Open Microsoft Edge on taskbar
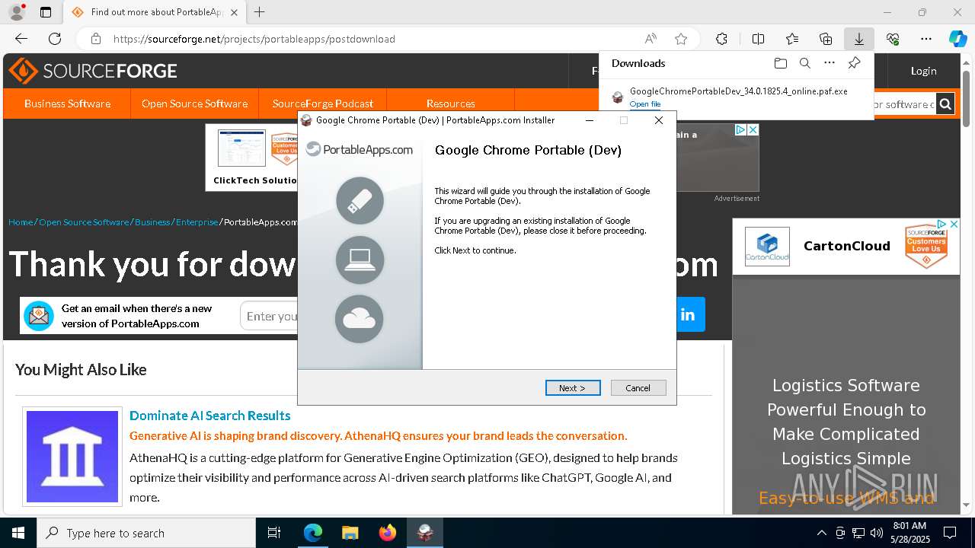The width and height of the screenshot is (975, 548). pyautogui.click(x=313, y=533)
